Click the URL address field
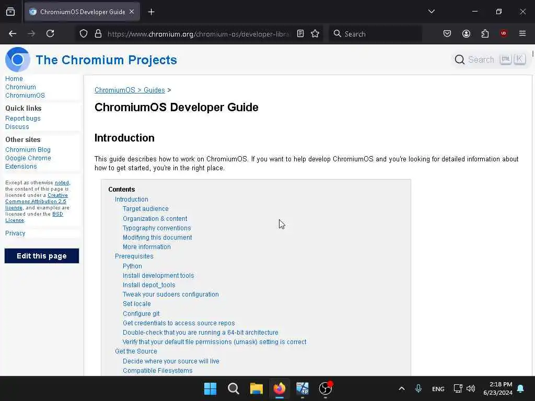535x401 pixels. tap(198, 34)
